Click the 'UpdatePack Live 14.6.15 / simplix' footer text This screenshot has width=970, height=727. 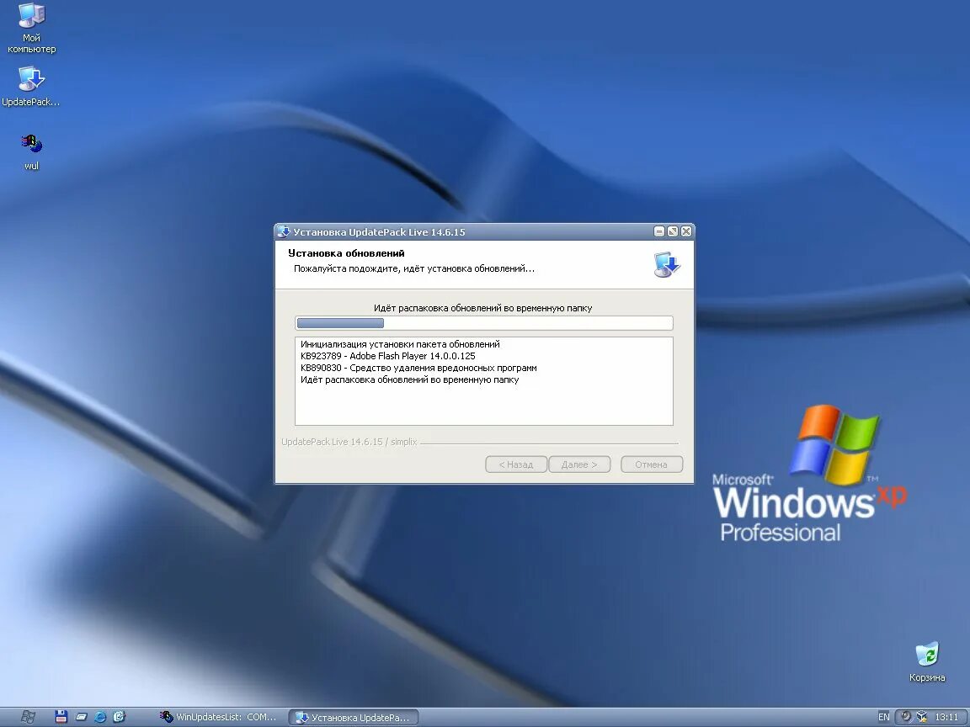tap(349, 442)
